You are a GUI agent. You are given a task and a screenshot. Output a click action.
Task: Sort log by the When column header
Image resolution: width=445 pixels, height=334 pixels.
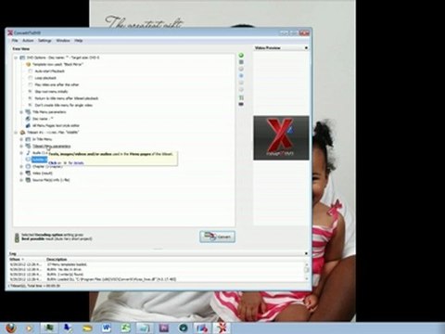pos(27,259)
